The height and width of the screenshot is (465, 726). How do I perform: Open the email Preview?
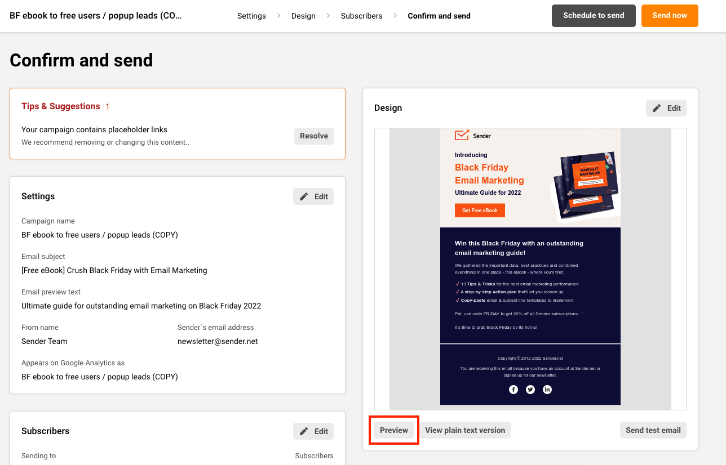click(393, 430)
